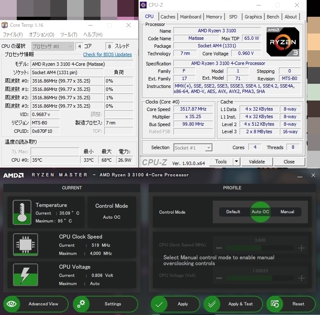Switch to the Caches tab in CPU-Z
The width and height of the screenshot is (320, 315).
click(168, 17)
